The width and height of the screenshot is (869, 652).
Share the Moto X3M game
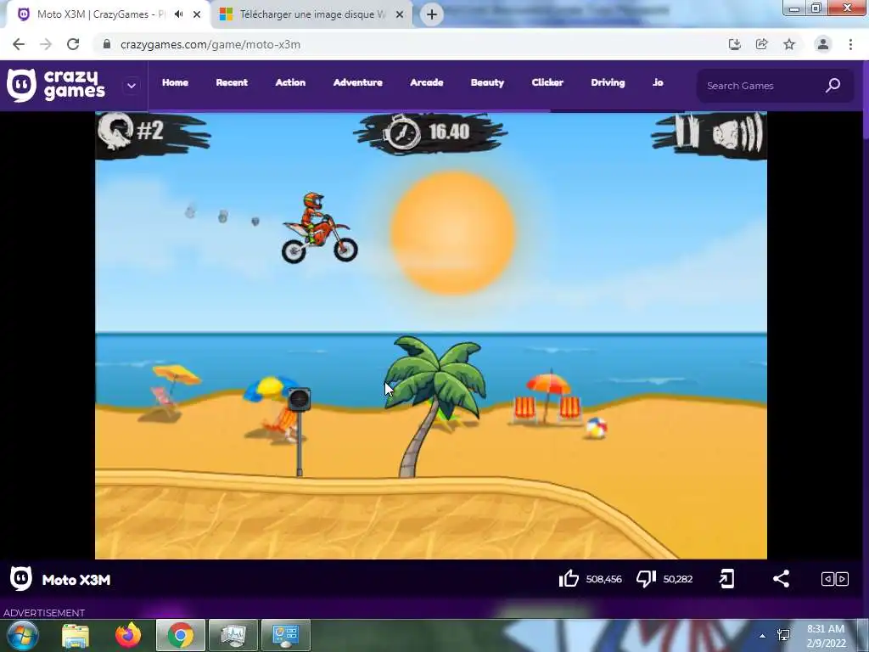click(781, 579)
